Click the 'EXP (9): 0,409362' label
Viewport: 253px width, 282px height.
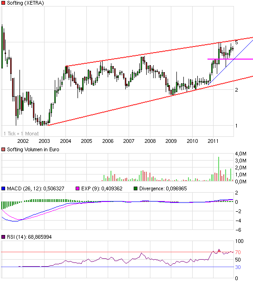(x=102, y=188)
